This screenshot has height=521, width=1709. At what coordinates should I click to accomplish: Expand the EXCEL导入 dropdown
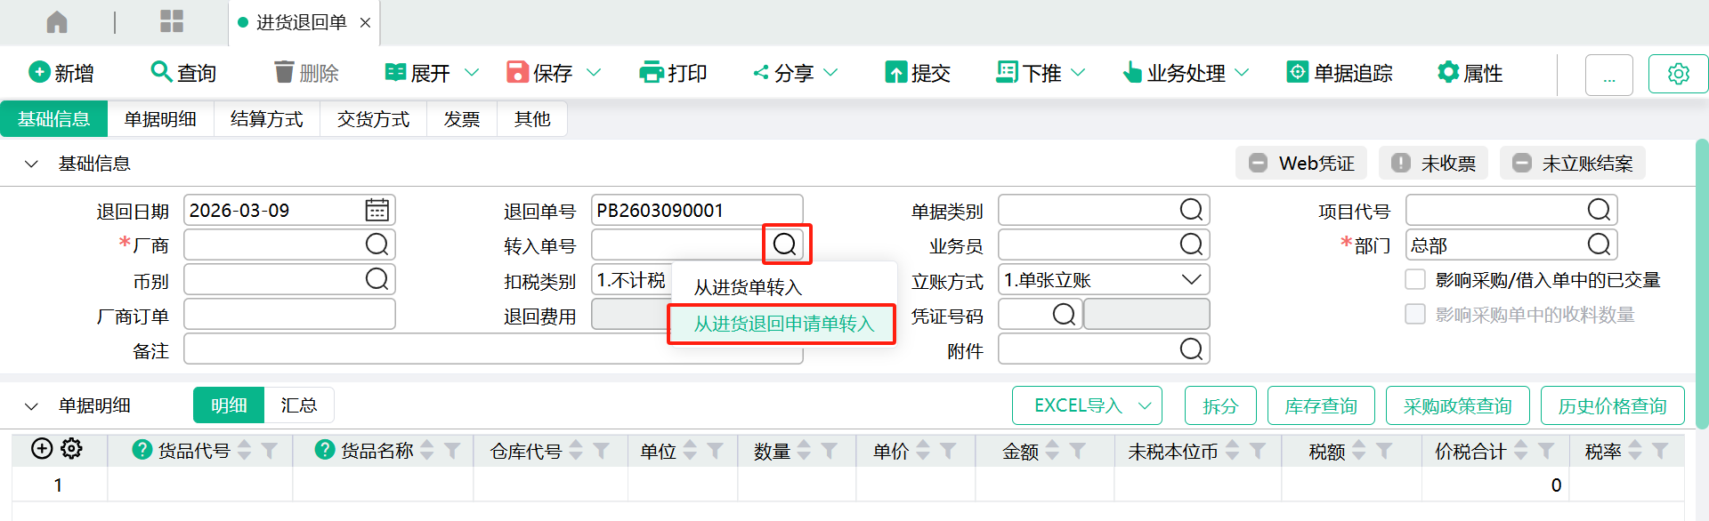click(x=1145, y=406)
